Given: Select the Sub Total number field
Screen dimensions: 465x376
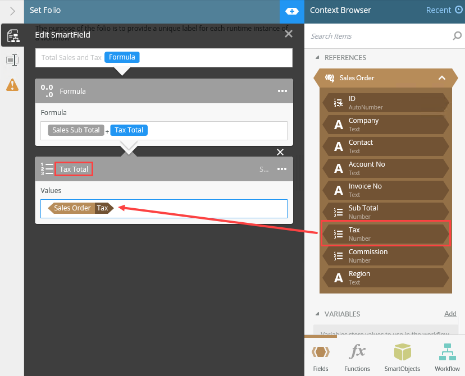Looking at the screenshot, I should (385, 212).
